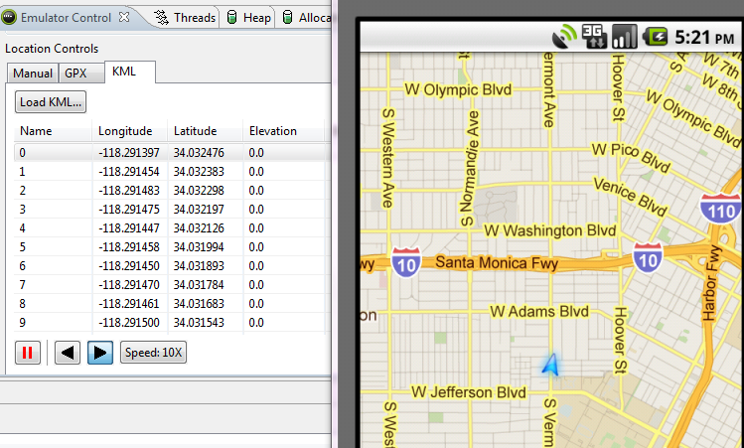The height and width of the screenshot is (448, 744).
Task: Select waypoint row named 8
Action: (x=170, y=304)
